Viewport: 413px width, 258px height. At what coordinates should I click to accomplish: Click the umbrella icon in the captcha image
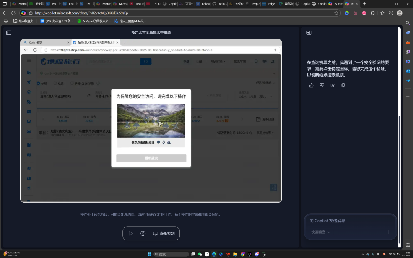[137, 126]
